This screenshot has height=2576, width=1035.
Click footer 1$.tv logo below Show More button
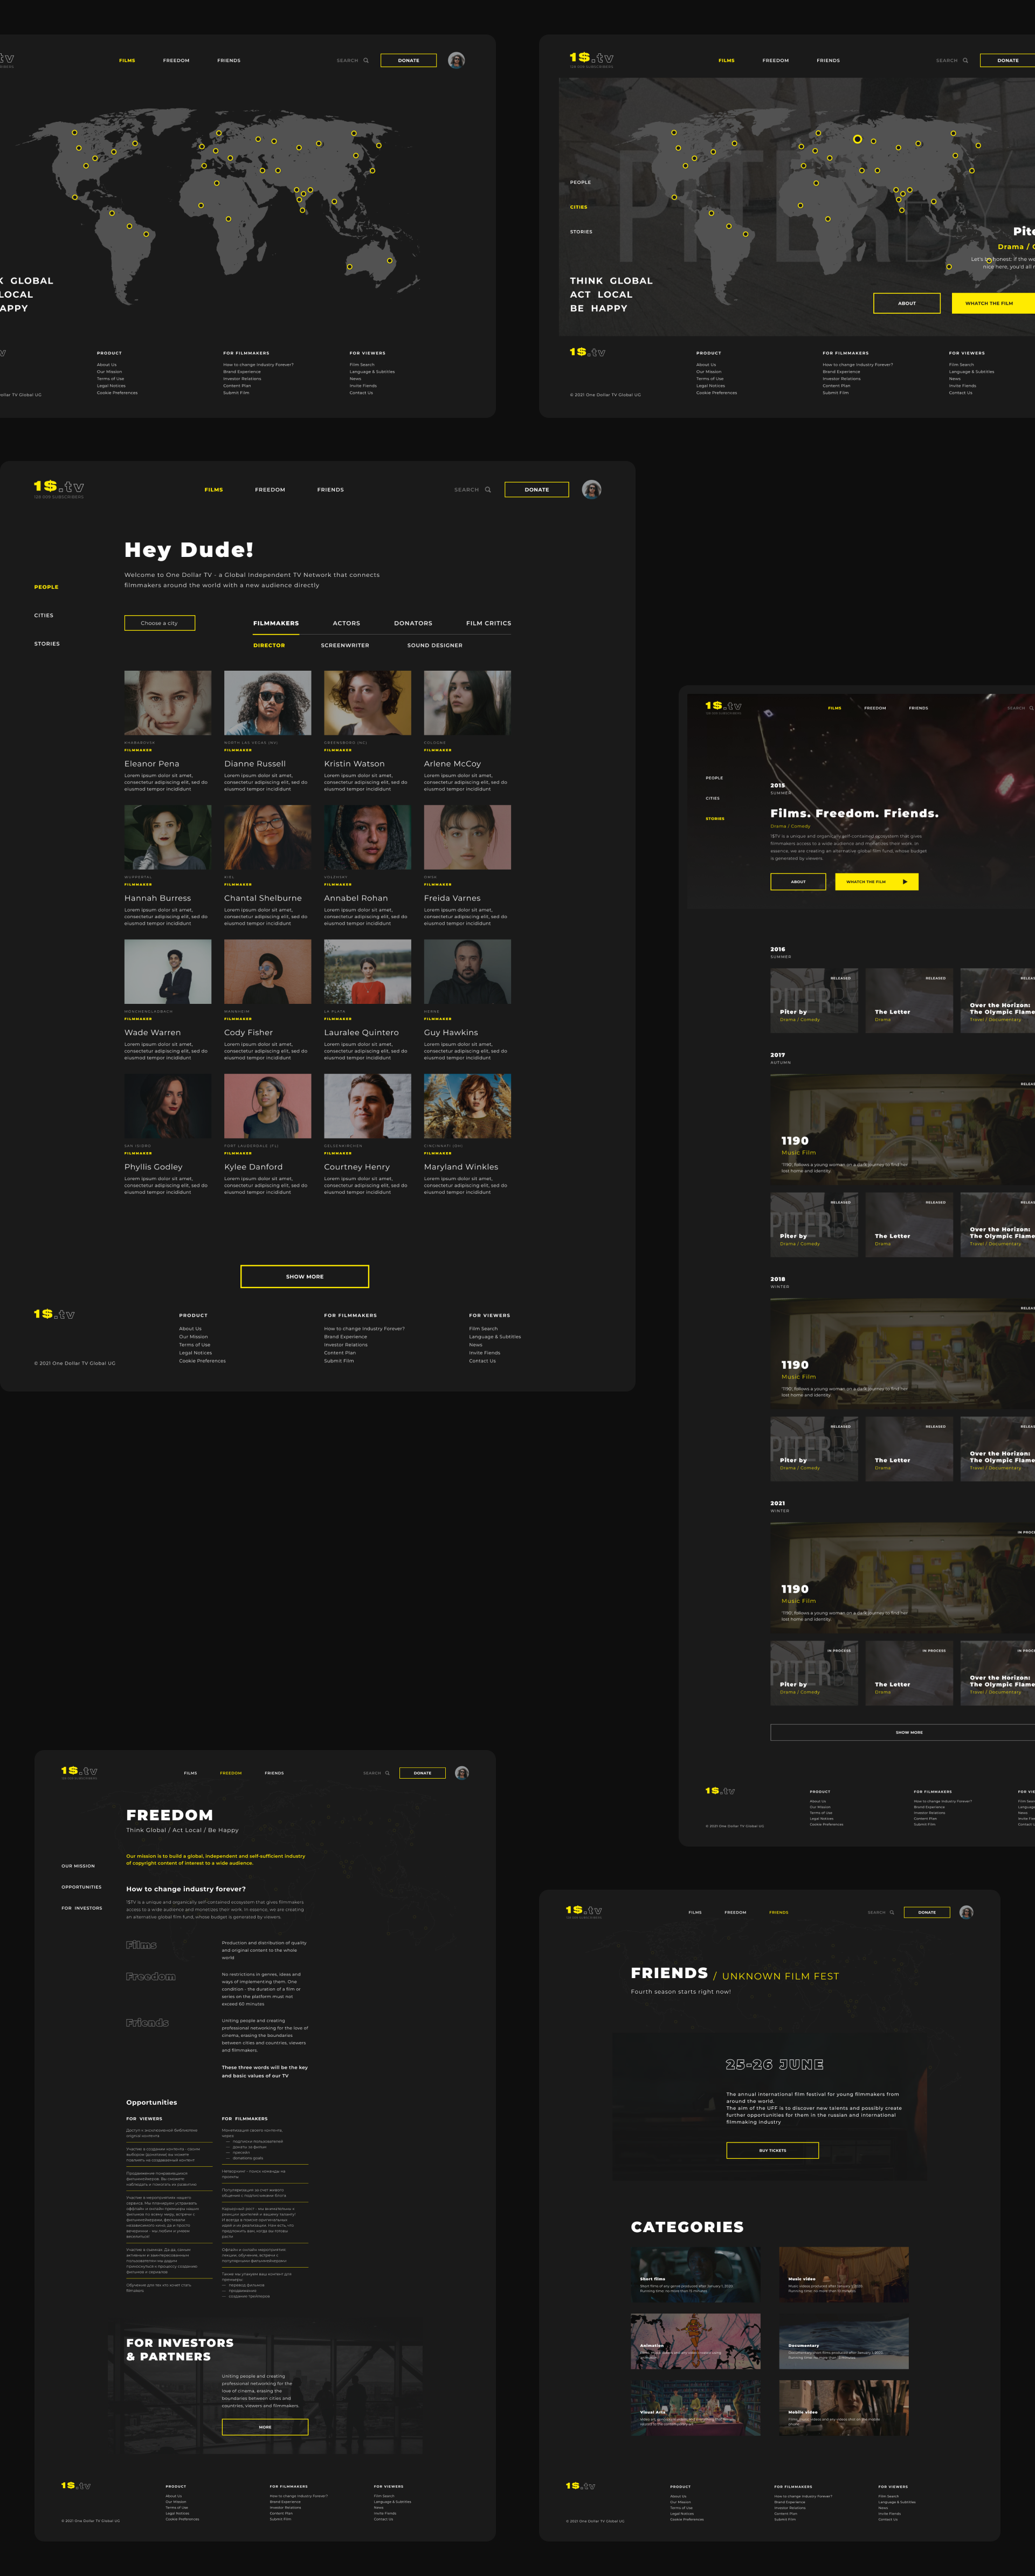[54, 1314]
